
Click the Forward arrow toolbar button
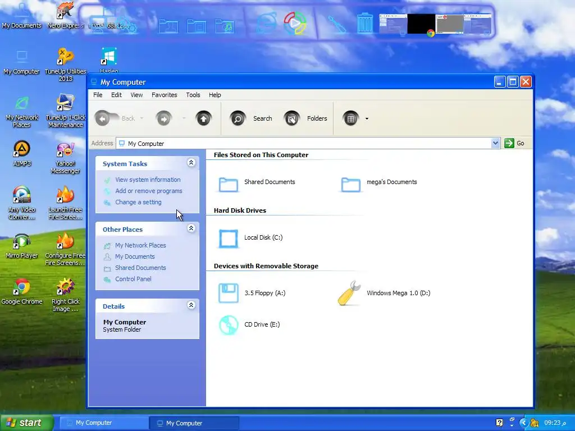163,118
